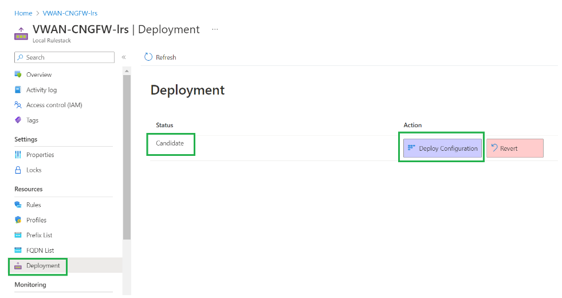This screenshot has height=298, width=562.
Task: Click the Rules icon under Resources
Action: click(x=18, y=205)
